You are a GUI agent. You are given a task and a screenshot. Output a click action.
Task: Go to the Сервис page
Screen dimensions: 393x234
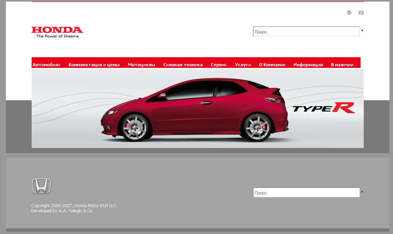[219, 64]
